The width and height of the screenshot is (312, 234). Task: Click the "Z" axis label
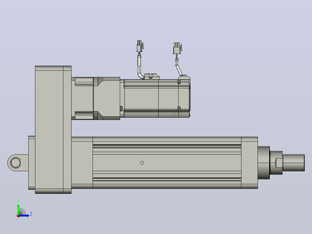pos(31,214)
